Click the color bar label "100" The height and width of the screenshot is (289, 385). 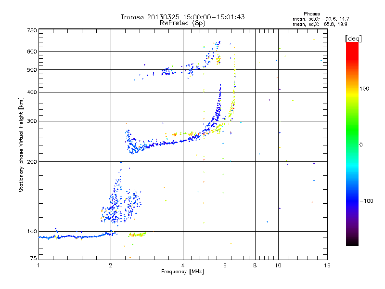(x=364, y=89)
